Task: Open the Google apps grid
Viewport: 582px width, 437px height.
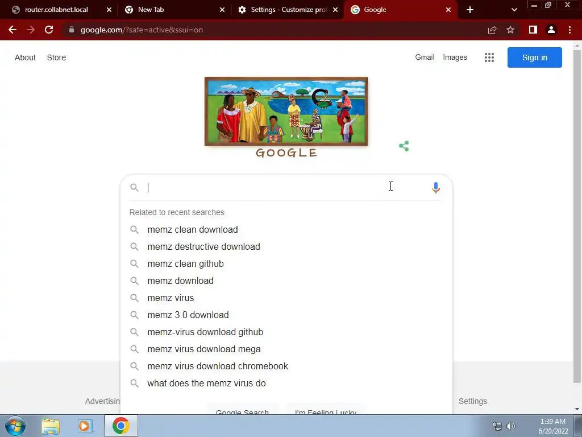Action: tap(489, 57)
